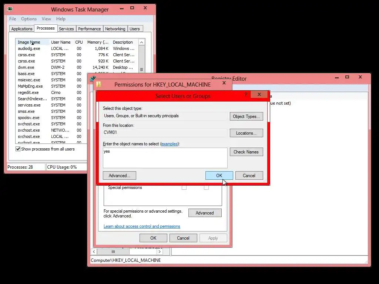Check the Special permissions Deny checkbox
The height and width of the screenshot is (284, 379).
206,187
